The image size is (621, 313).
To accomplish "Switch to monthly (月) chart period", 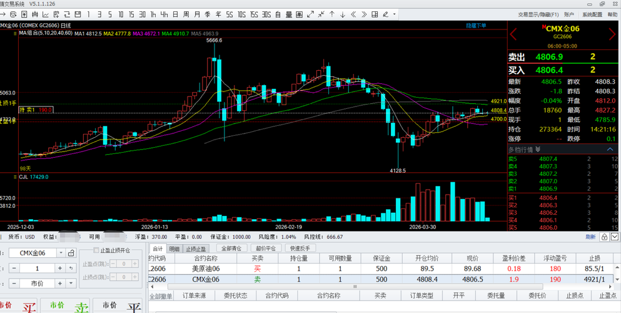I will (197, 14).
